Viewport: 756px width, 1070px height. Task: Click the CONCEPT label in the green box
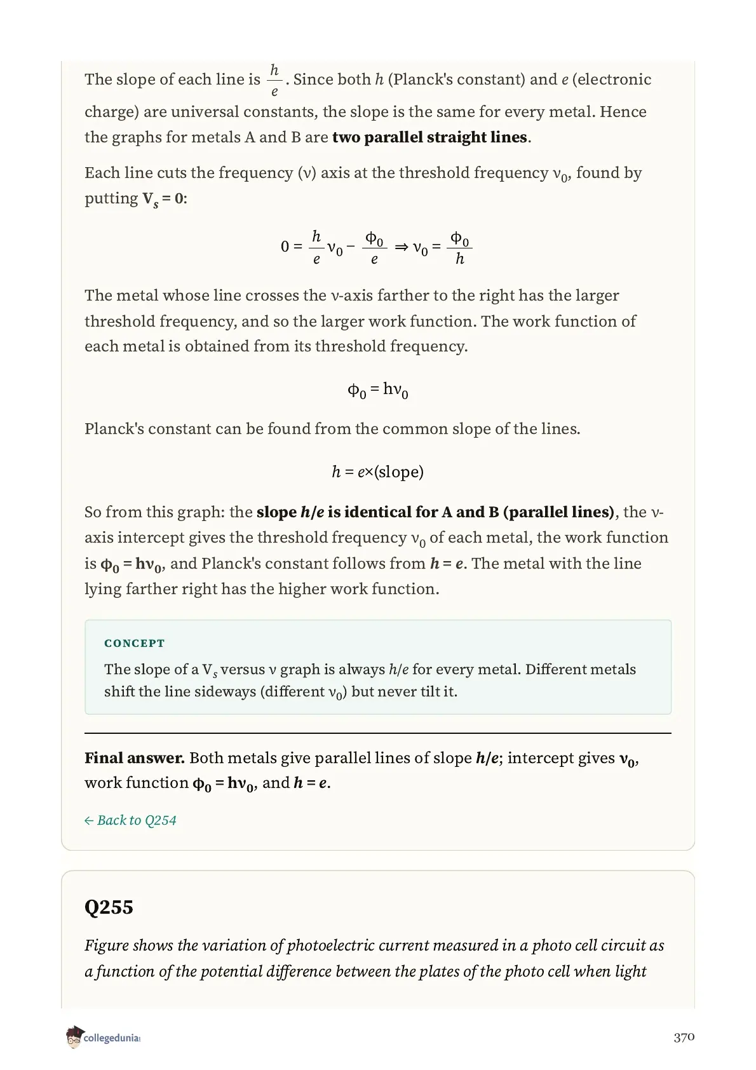point(135,643)
